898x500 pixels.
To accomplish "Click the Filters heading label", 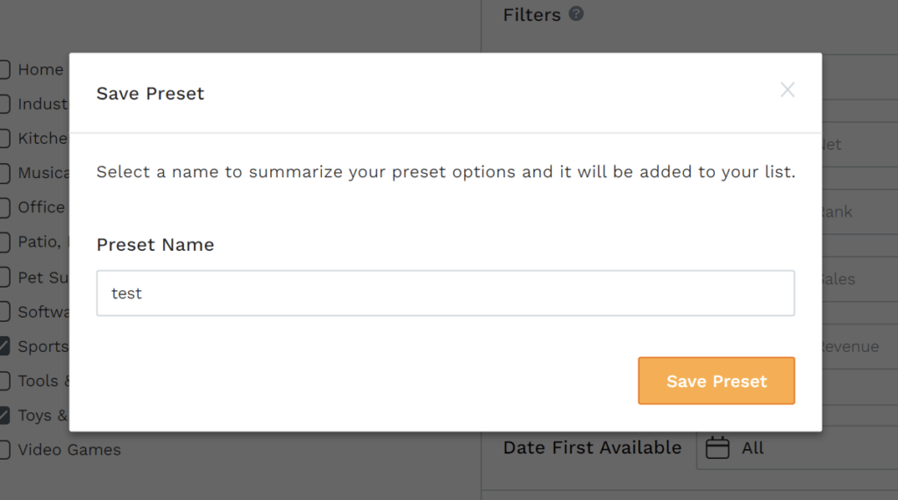I will pos(531,14).
